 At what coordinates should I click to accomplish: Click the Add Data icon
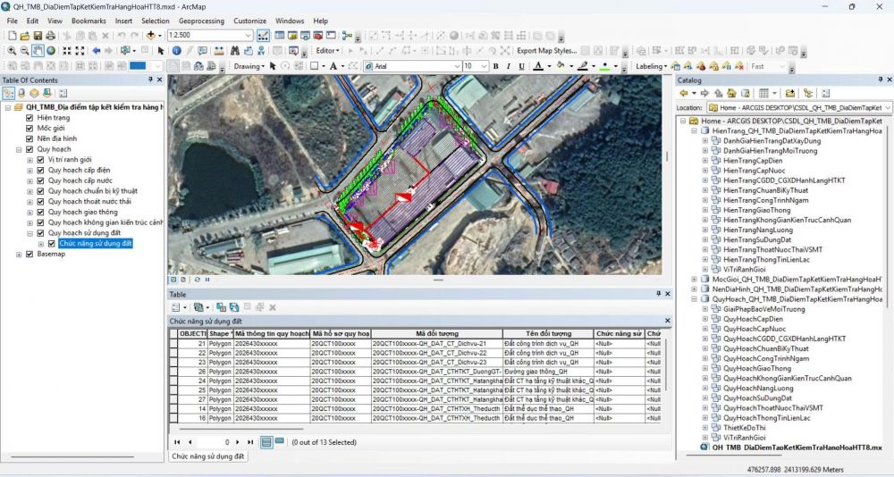click(150, 36)
